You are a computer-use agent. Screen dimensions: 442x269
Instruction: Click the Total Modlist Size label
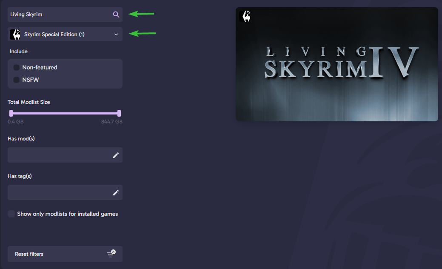[x=29, y=102]
